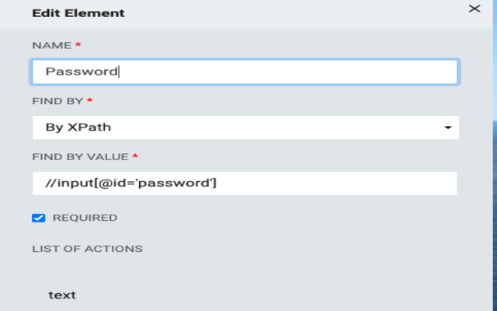The width and height of the screenshot is (497, 311).
Task: Click the NAME field label
Action: coord(51,46)
